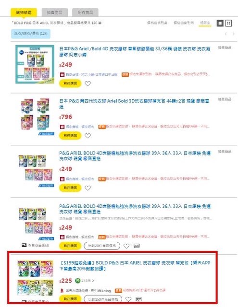Switch to the list view layout icon
This screenshot has width=238, height=307.
[220, 24]
